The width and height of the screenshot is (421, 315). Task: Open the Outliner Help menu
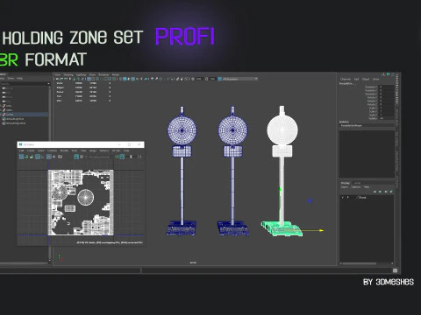pyautogui.click(x=19, y=79)
